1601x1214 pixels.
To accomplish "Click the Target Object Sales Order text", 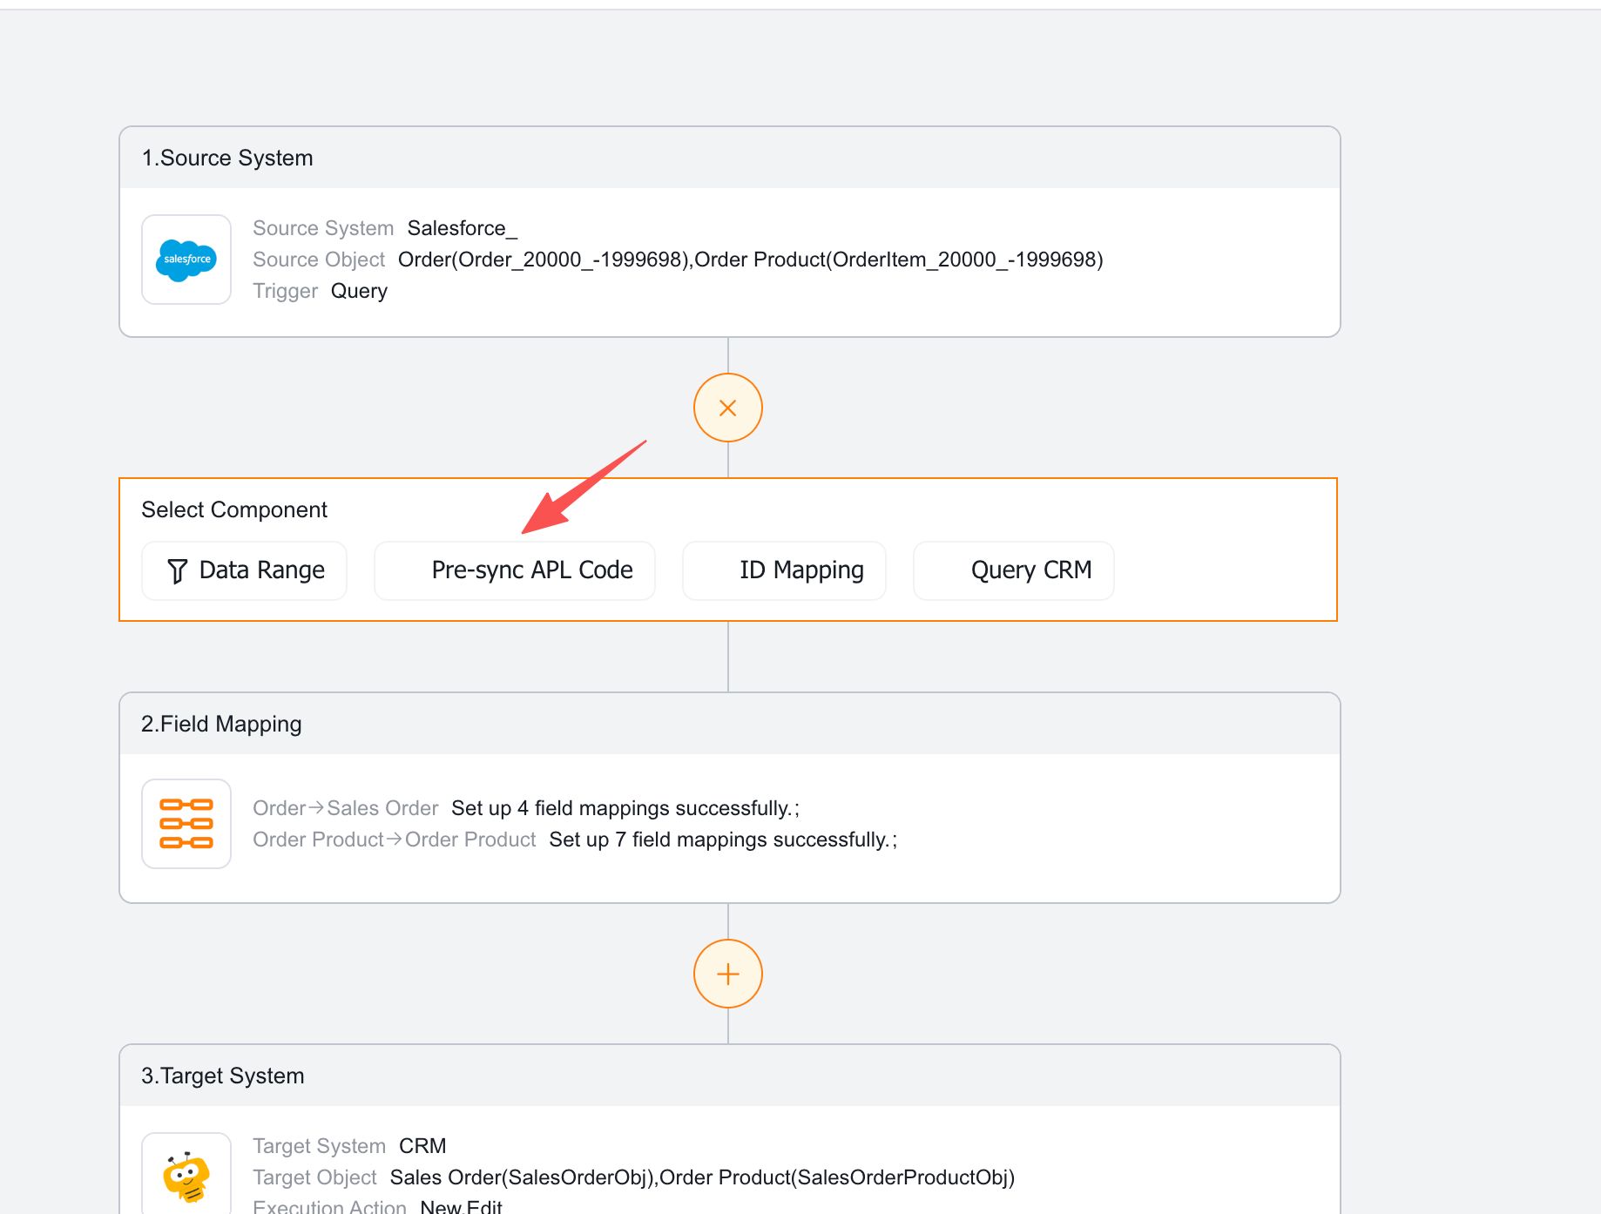I will tap(701, 1177).
